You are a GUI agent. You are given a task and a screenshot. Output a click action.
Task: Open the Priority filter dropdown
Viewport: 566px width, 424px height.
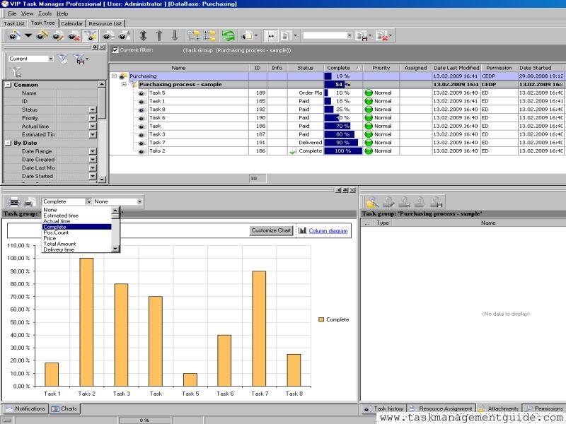tap(93, 118)
